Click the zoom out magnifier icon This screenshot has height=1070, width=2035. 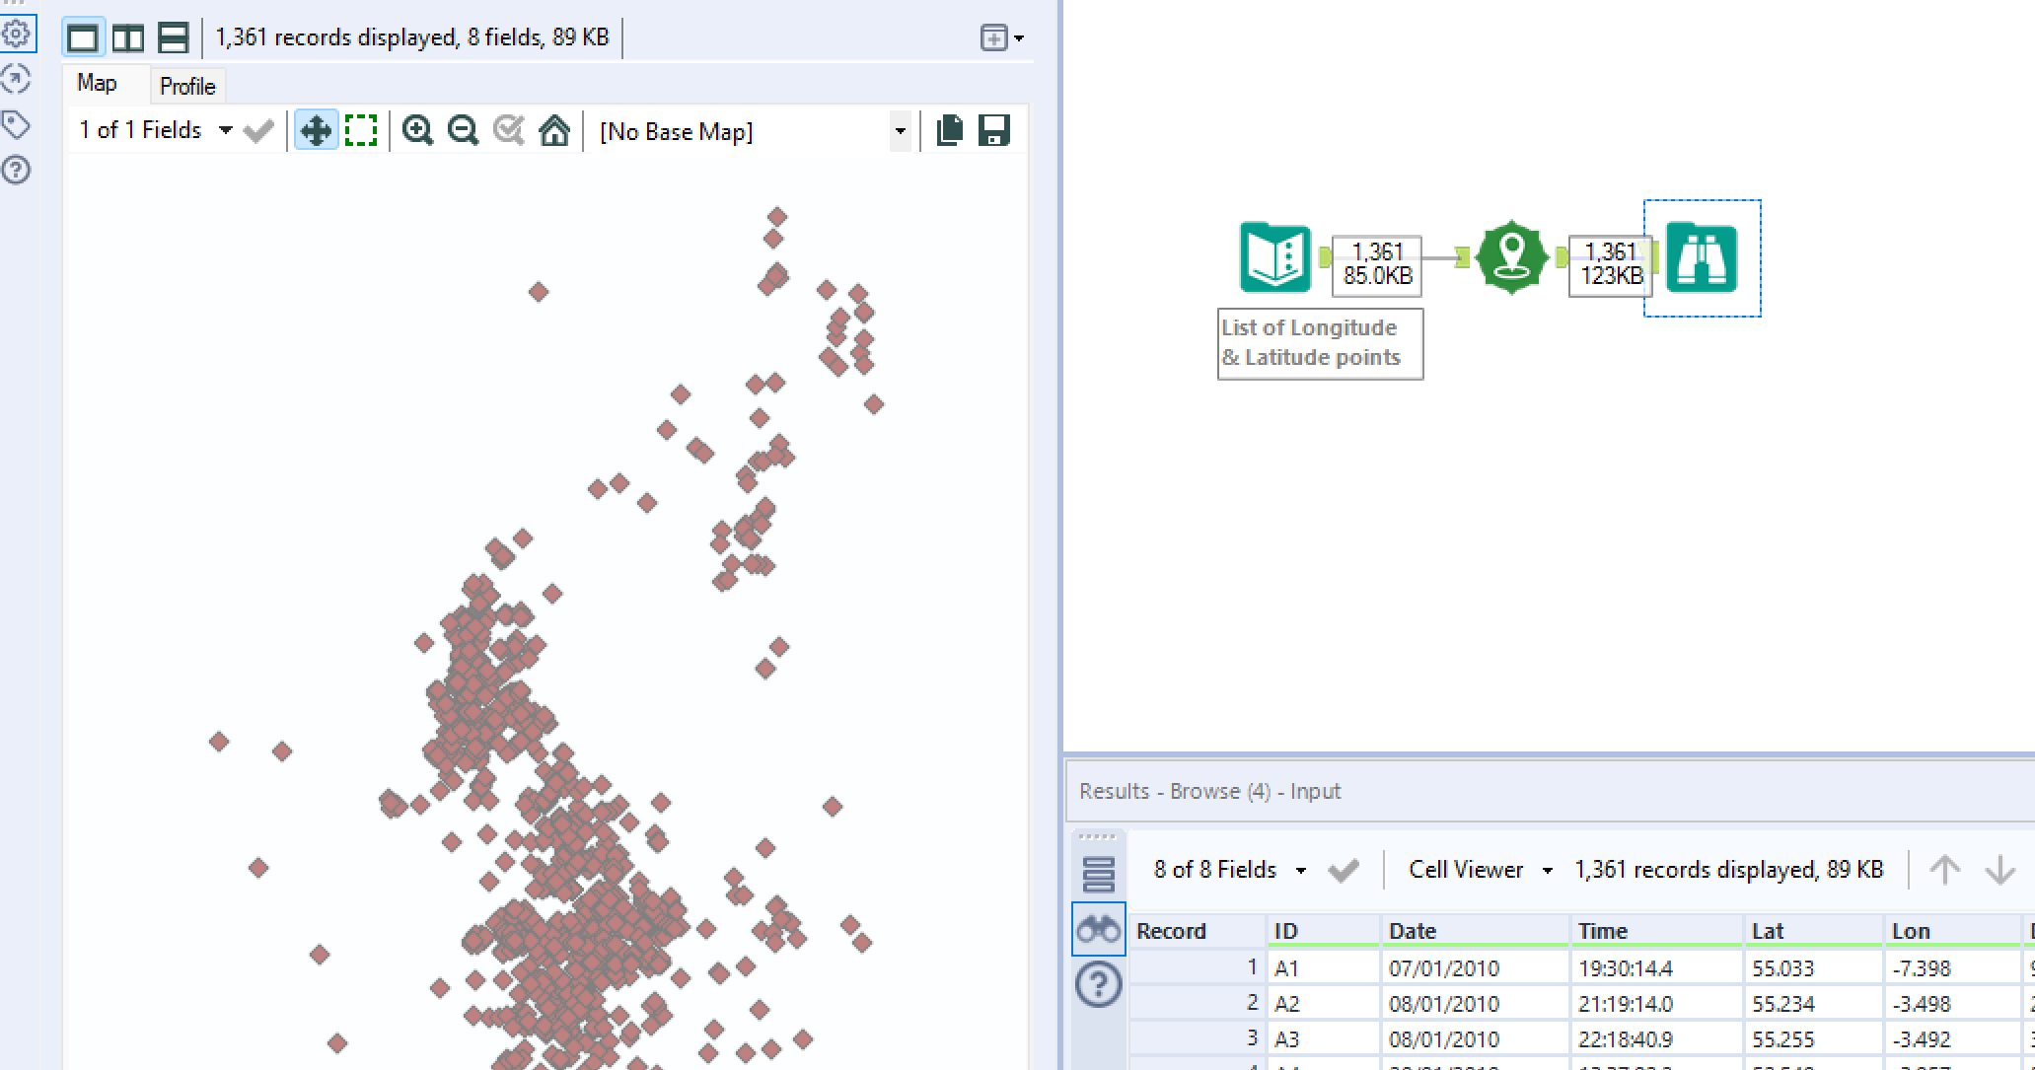[463, 130]
